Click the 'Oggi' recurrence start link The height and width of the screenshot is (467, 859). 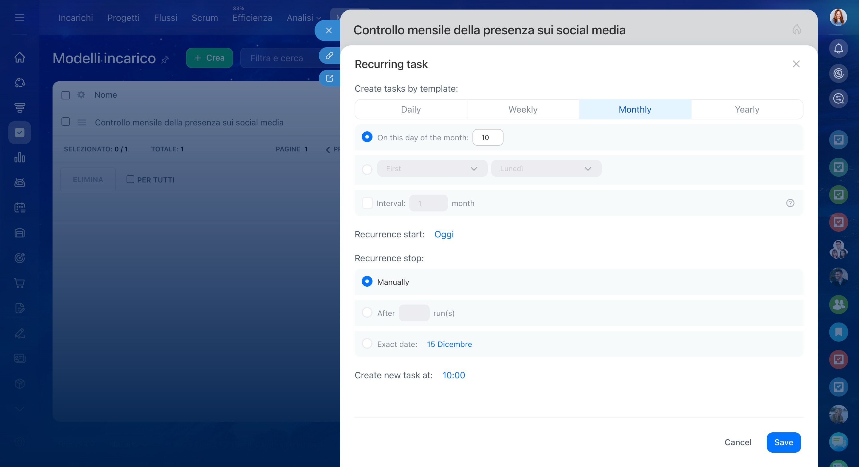pyautogui.click(x=444, y=234)
